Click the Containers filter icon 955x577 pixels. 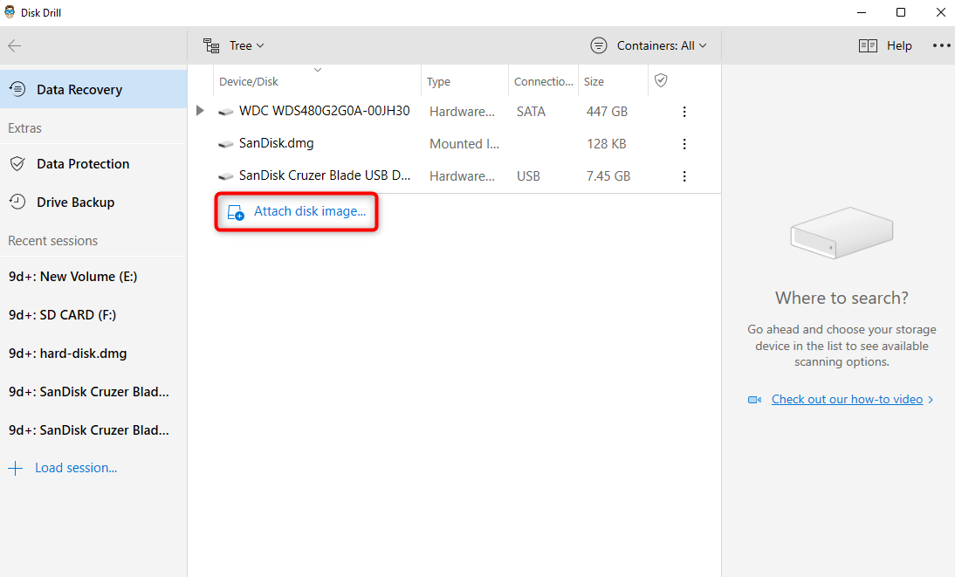(599, 45)
